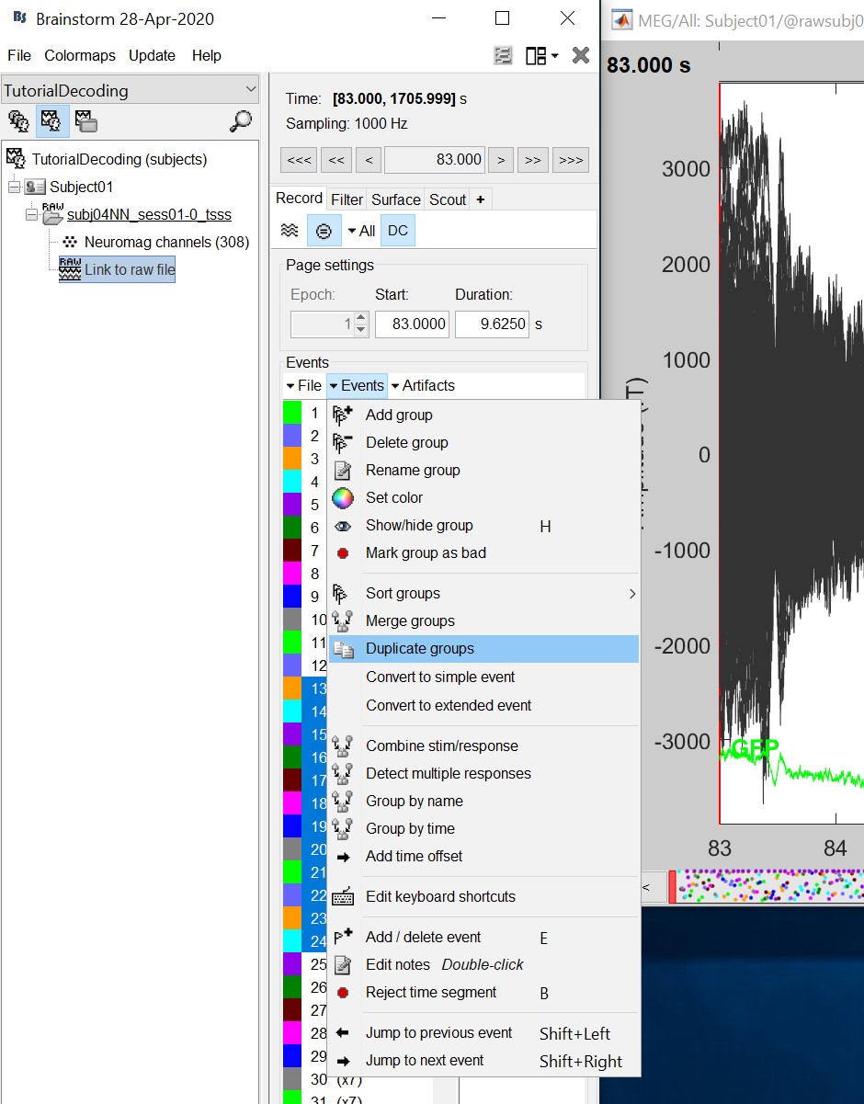Viewport: 864px width, 1104px height.
Task: Click the Duration input field
Action: tap(492, 324)
